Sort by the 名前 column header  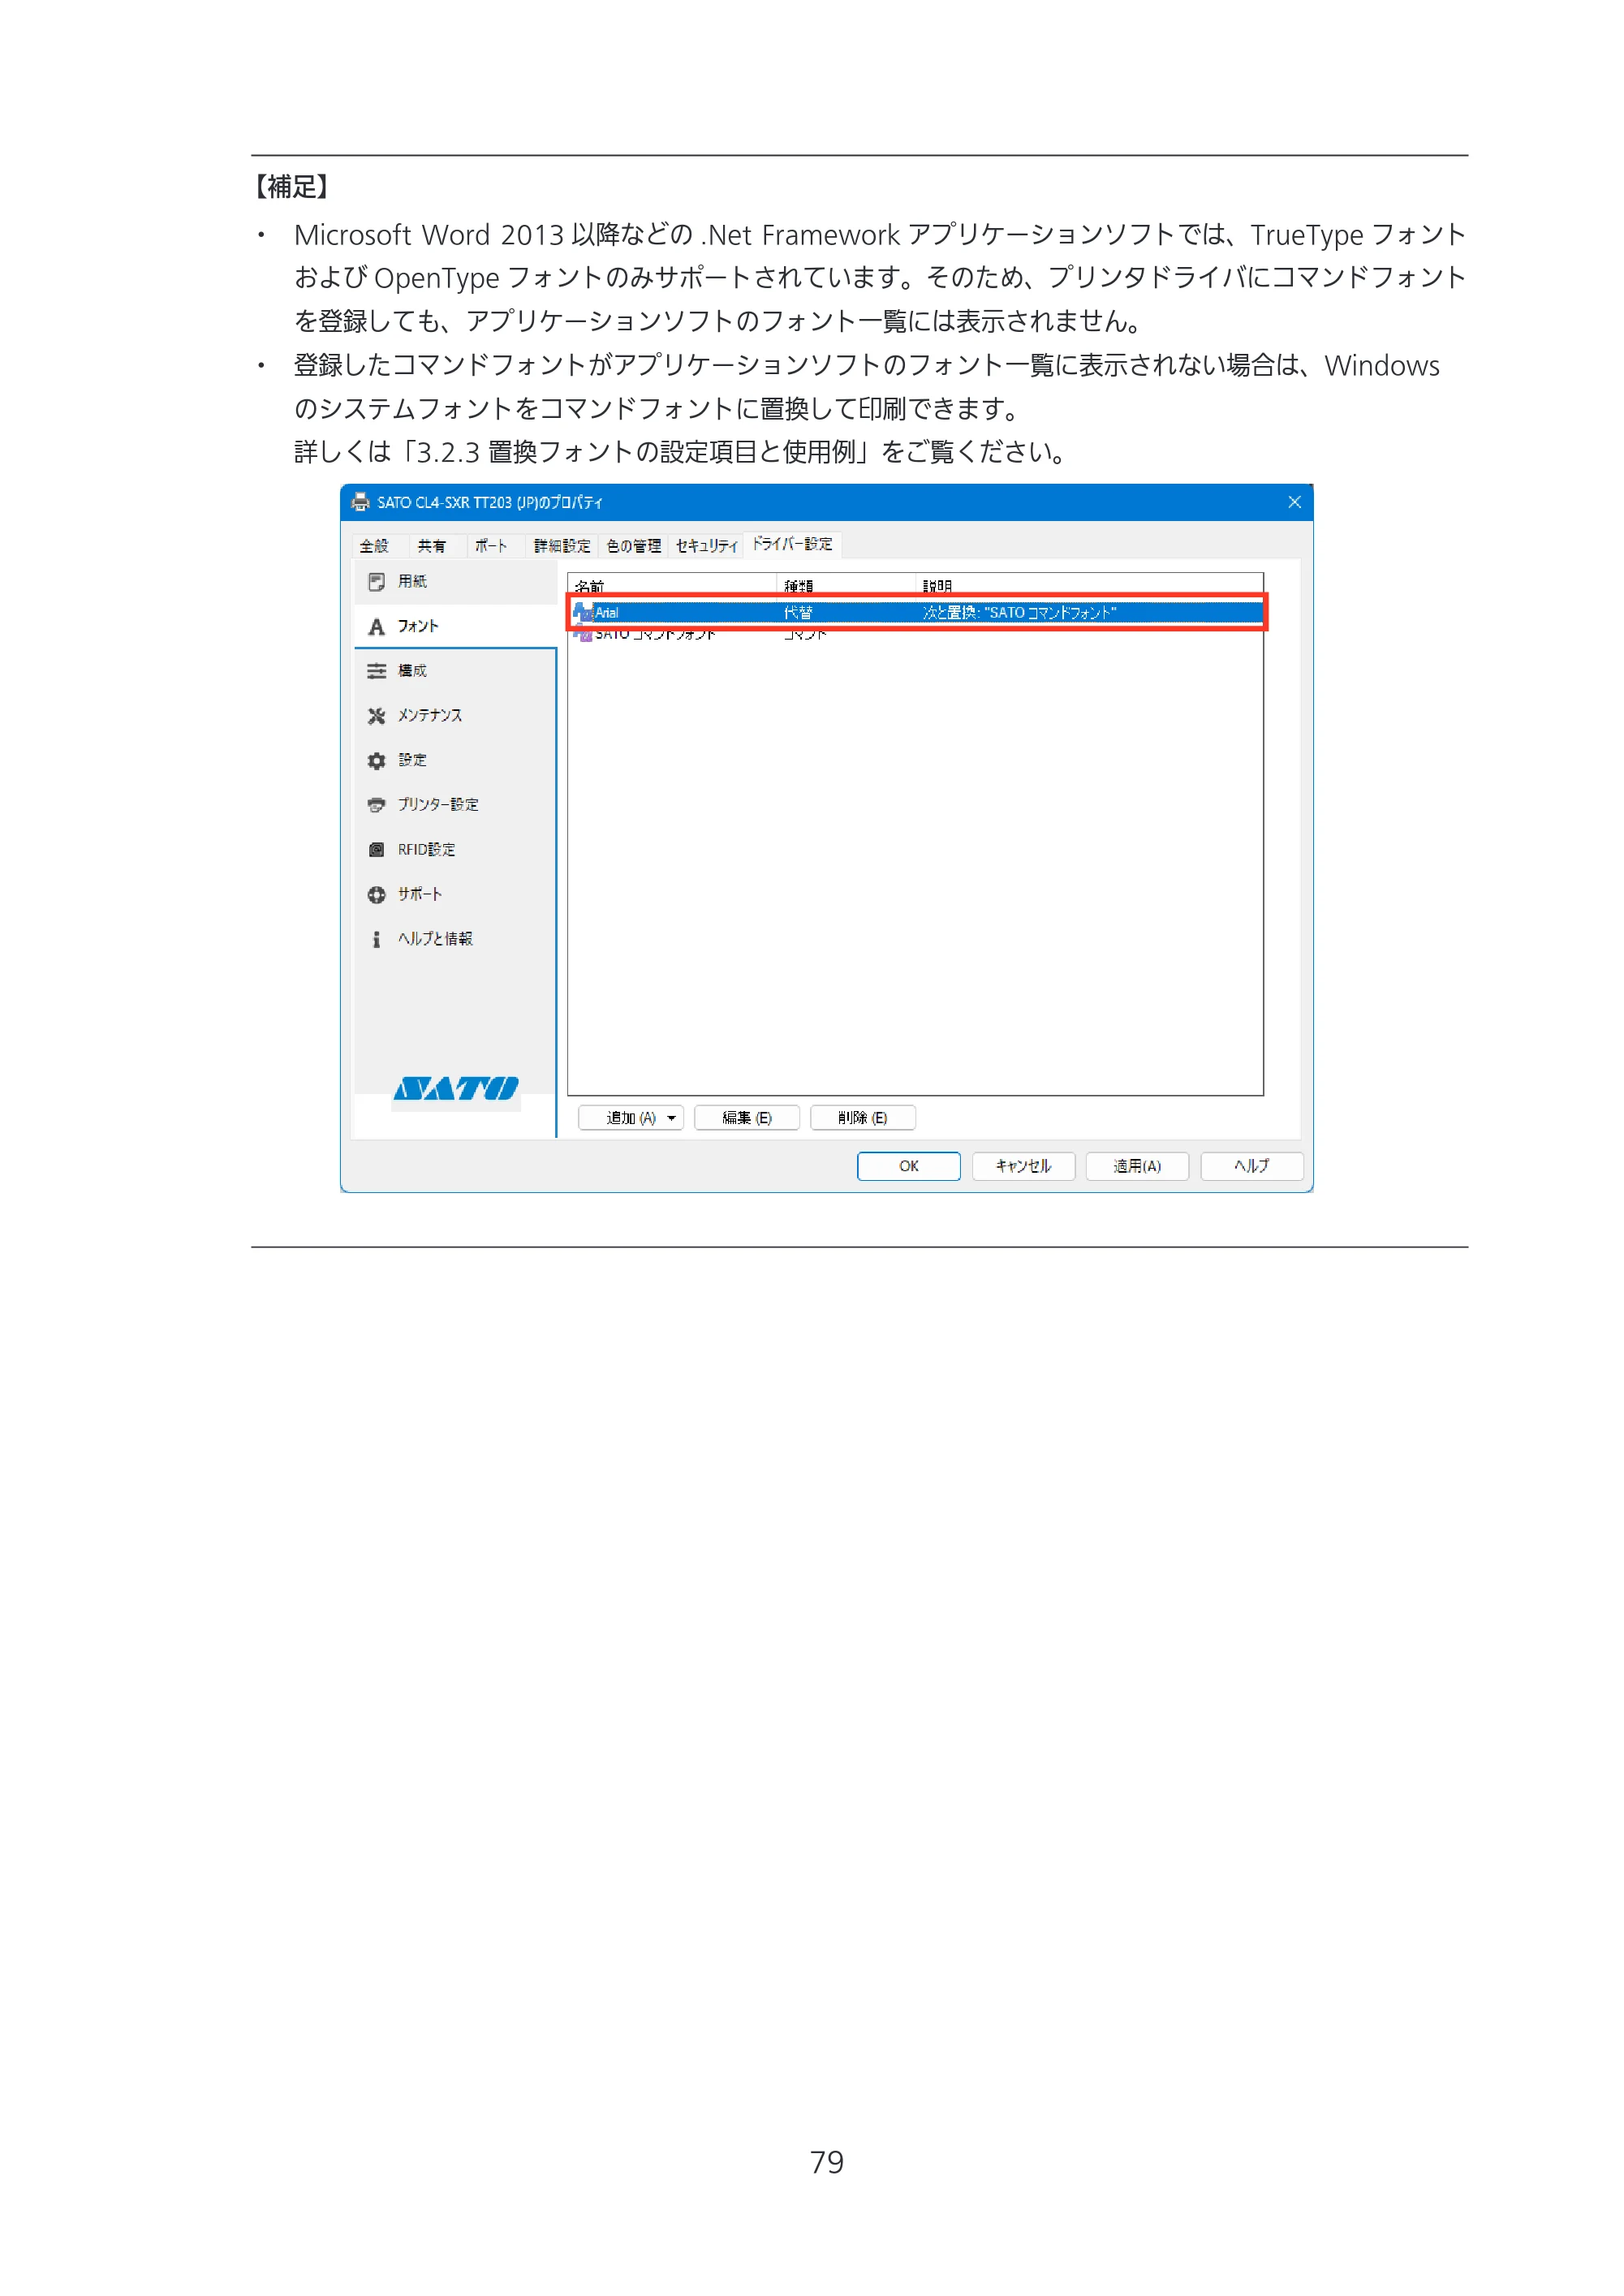(672, 585)
